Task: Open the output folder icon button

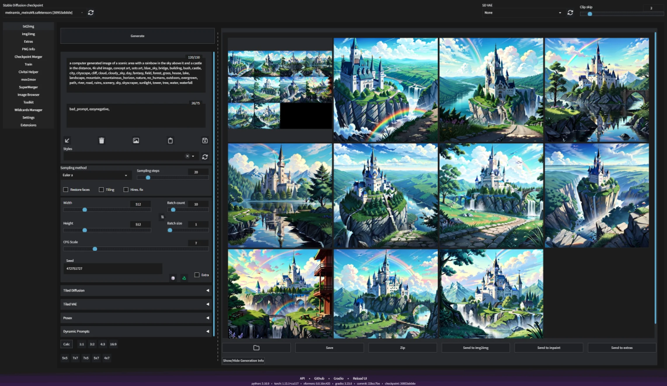Action: click(x=256, y=348)
